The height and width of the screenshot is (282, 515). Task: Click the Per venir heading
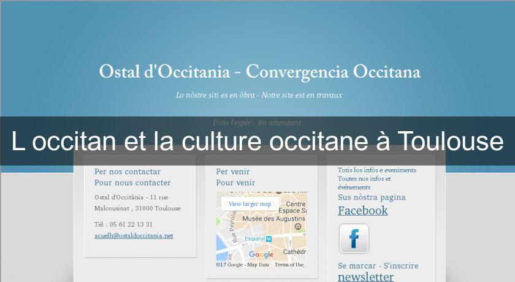pyautogui.click(x=233, y=172)
